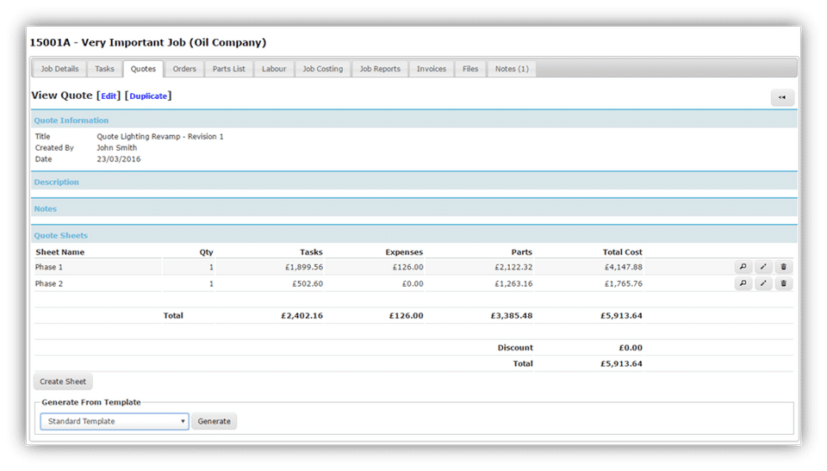Screen dimensions: 827x471
Task: Select the Phase 2 sheet name
Action: (x=48, y=283)
